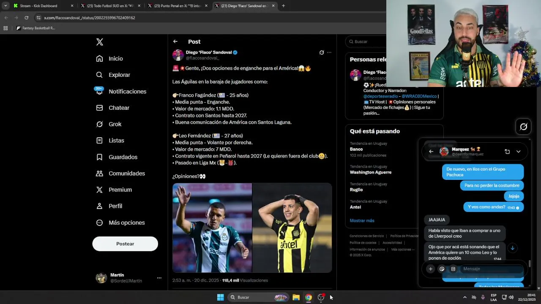
Task: Click the X logo in the sidebar
Action: click(99, 42)
